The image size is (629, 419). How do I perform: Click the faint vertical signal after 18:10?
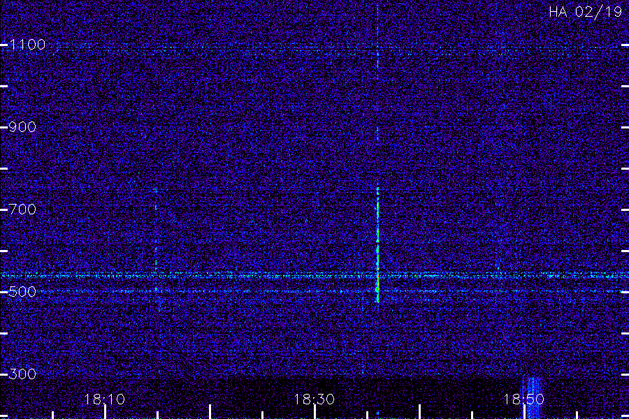pyautogui.click(x=156, y=240)
